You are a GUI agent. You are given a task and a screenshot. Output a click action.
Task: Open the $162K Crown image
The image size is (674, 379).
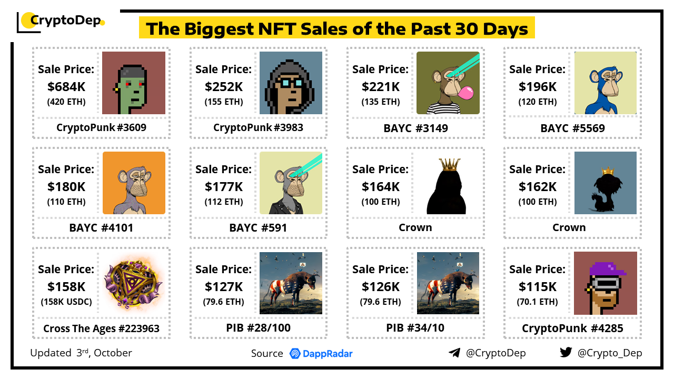605,183
